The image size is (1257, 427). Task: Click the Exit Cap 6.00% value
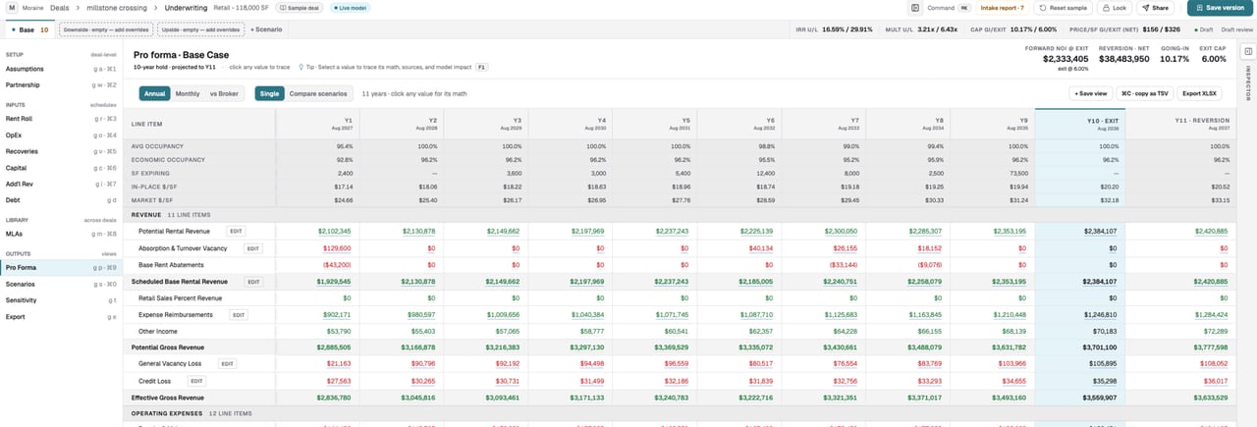click(x=1214, y=59)
